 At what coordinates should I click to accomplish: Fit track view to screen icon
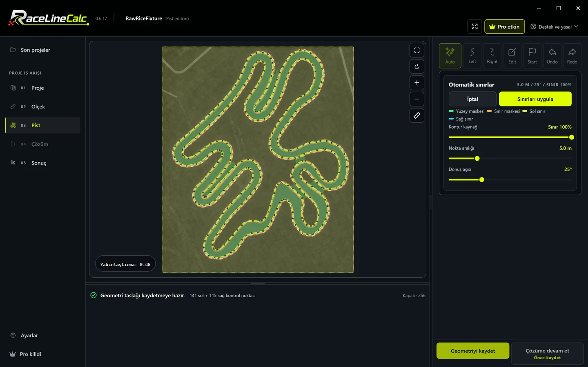click(x=417, y=50)
